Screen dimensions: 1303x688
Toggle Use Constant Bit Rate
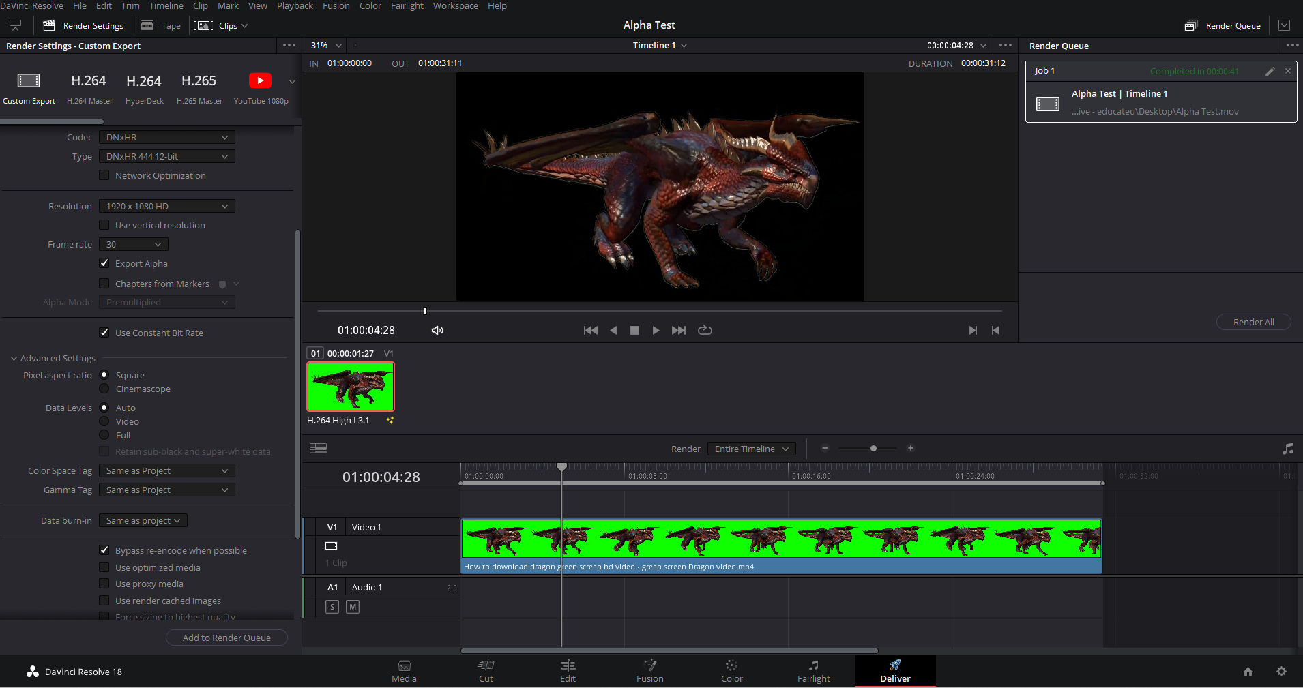point(104,333)
